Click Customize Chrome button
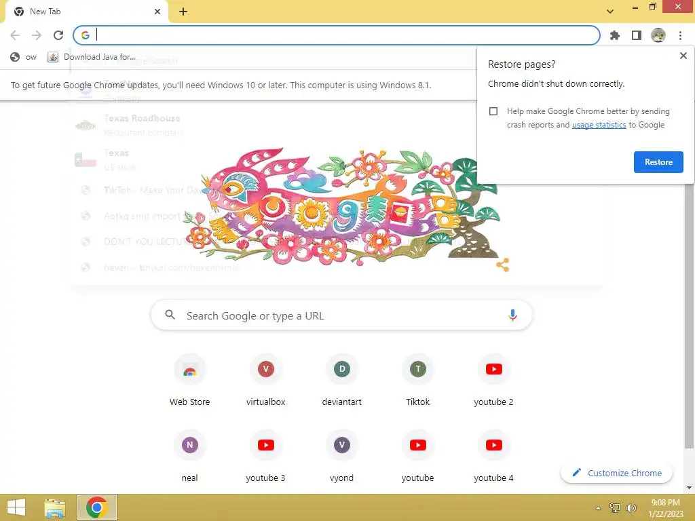The image size is (695, 521). 616,473
